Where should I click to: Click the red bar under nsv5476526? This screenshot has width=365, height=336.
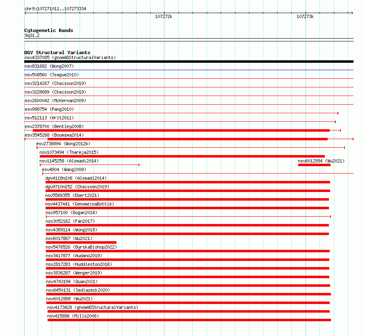point(188,251)
